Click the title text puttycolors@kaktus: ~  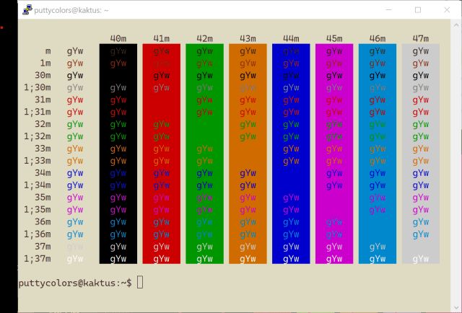point(71,10)
